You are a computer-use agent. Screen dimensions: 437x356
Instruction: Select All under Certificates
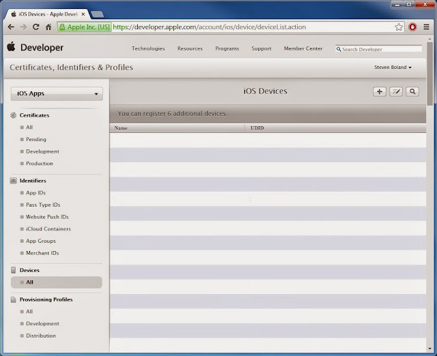tap(29, 128)
